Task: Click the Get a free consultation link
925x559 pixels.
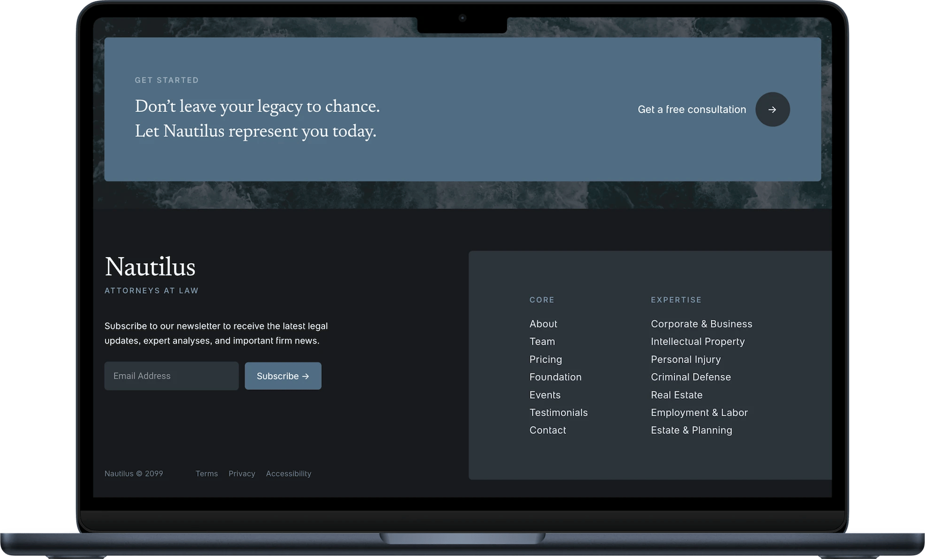Action: click(x=692, y=110)
